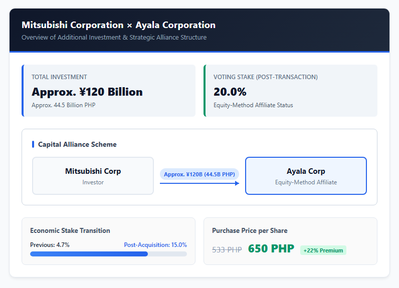
Task: Select the blue marker beside Capital Alliance Scheme
Action: 33,144
